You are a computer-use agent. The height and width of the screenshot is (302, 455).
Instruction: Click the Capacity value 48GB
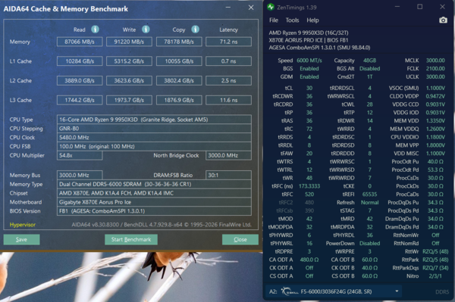pyautogui.click(x=370, y=61)
